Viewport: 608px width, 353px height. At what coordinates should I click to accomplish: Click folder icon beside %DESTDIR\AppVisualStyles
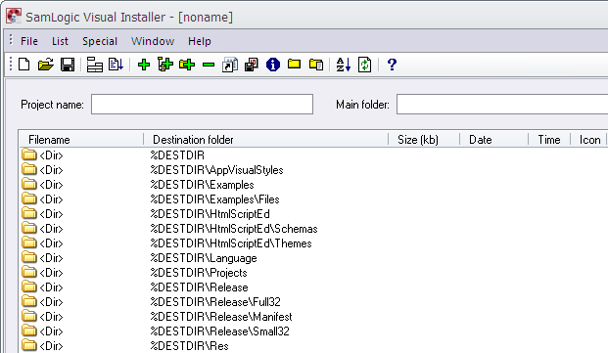coord(29,169)
